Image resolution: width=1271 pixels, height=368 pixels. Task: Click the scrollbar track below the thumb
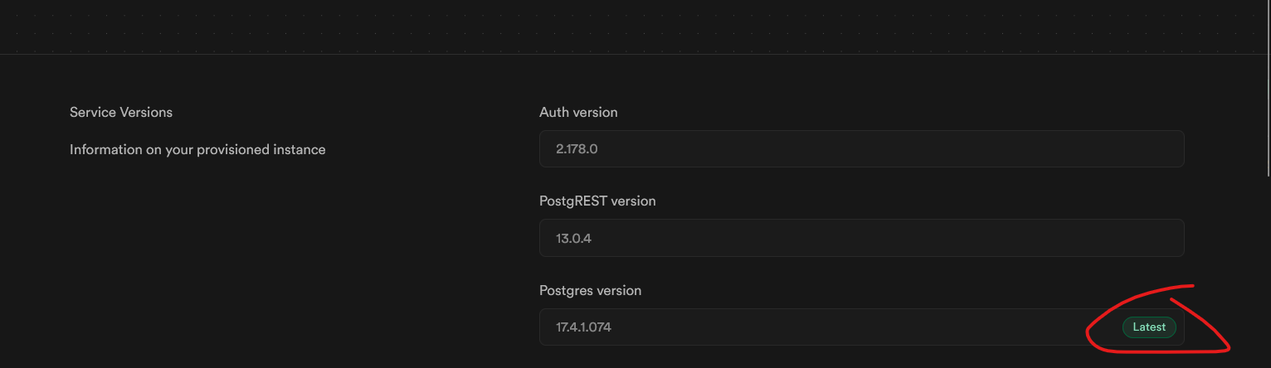pos(1268,274)
